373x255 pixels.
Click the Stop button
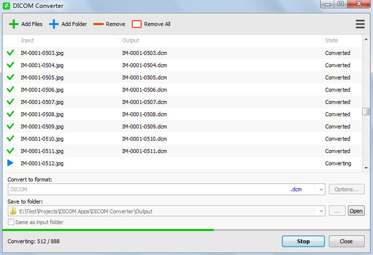pyautogui.click(x=303, y=241)
